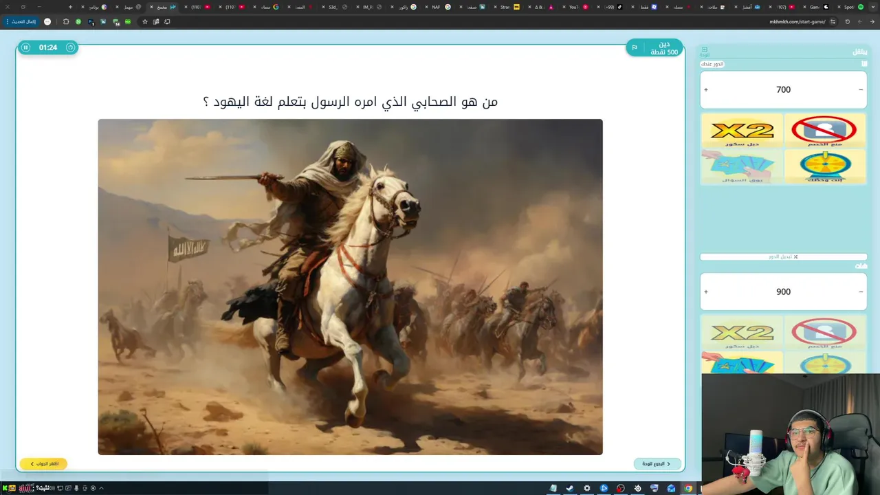Reload the page with the browser refresh icon
Viewport: 880px width, 495px height.
coord(847,21)
